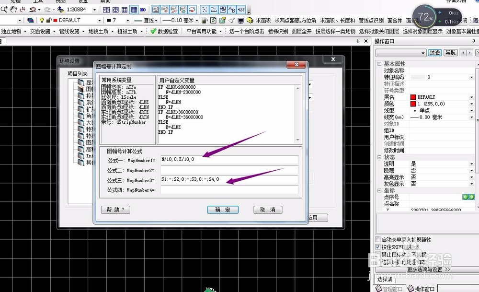
Task: Open the 地貌土质 menu
Action: [101, 31]
